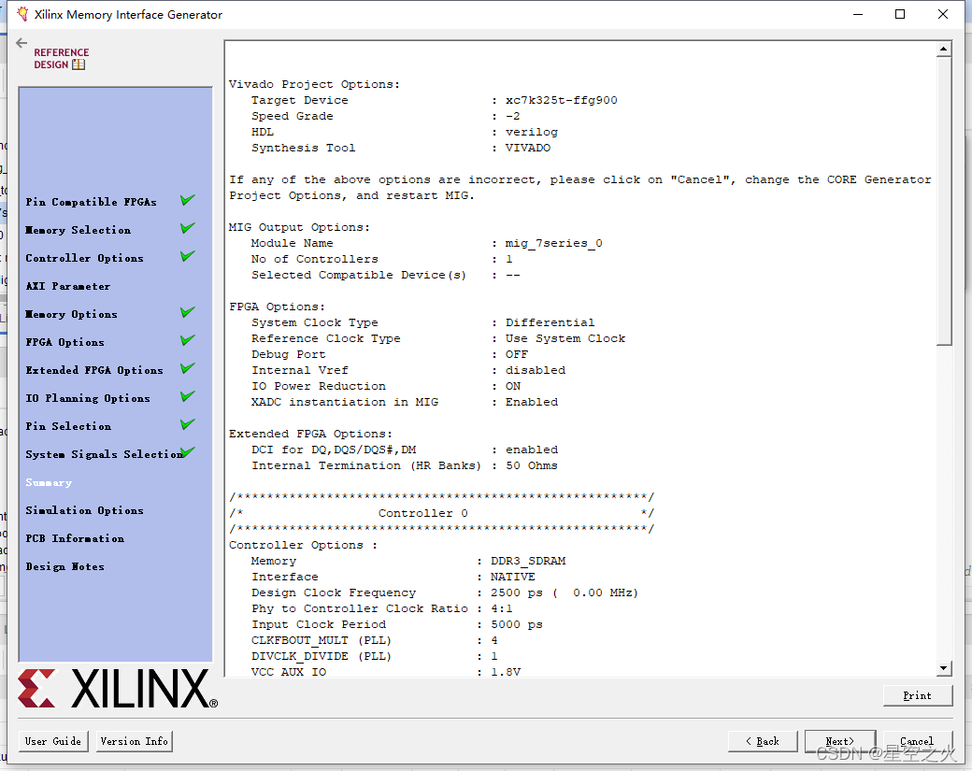Open Extended FPGA Options step in sidebar
This screenshot has width=972, height=771.
point(94,370)
